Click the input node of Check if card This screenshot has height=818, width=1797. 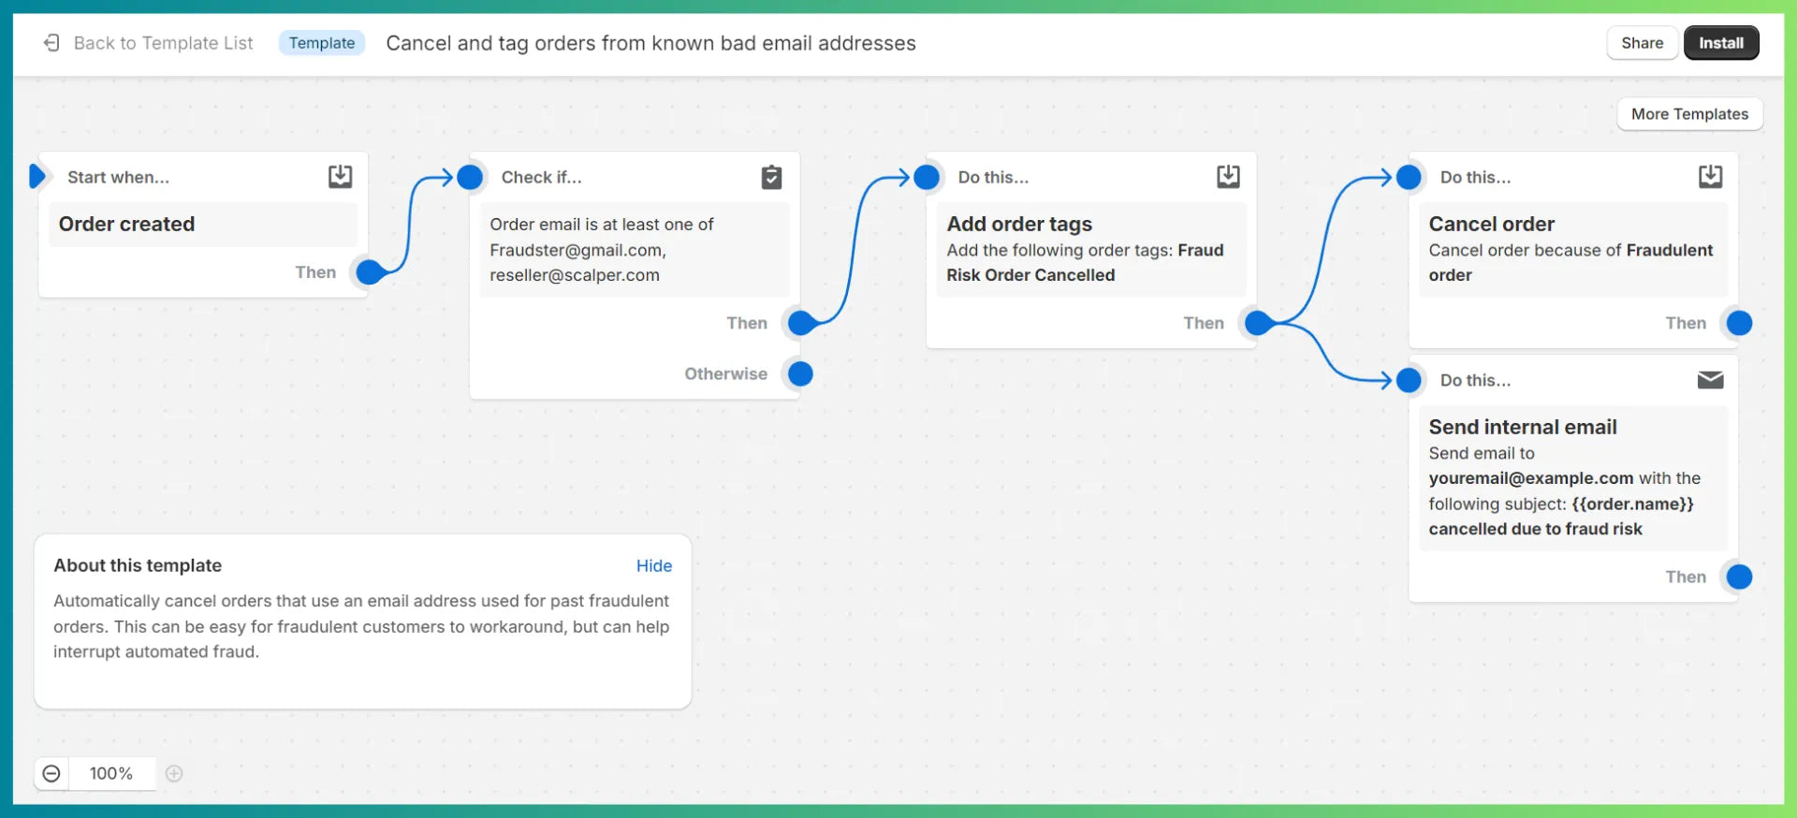click(x=470, y=177)
